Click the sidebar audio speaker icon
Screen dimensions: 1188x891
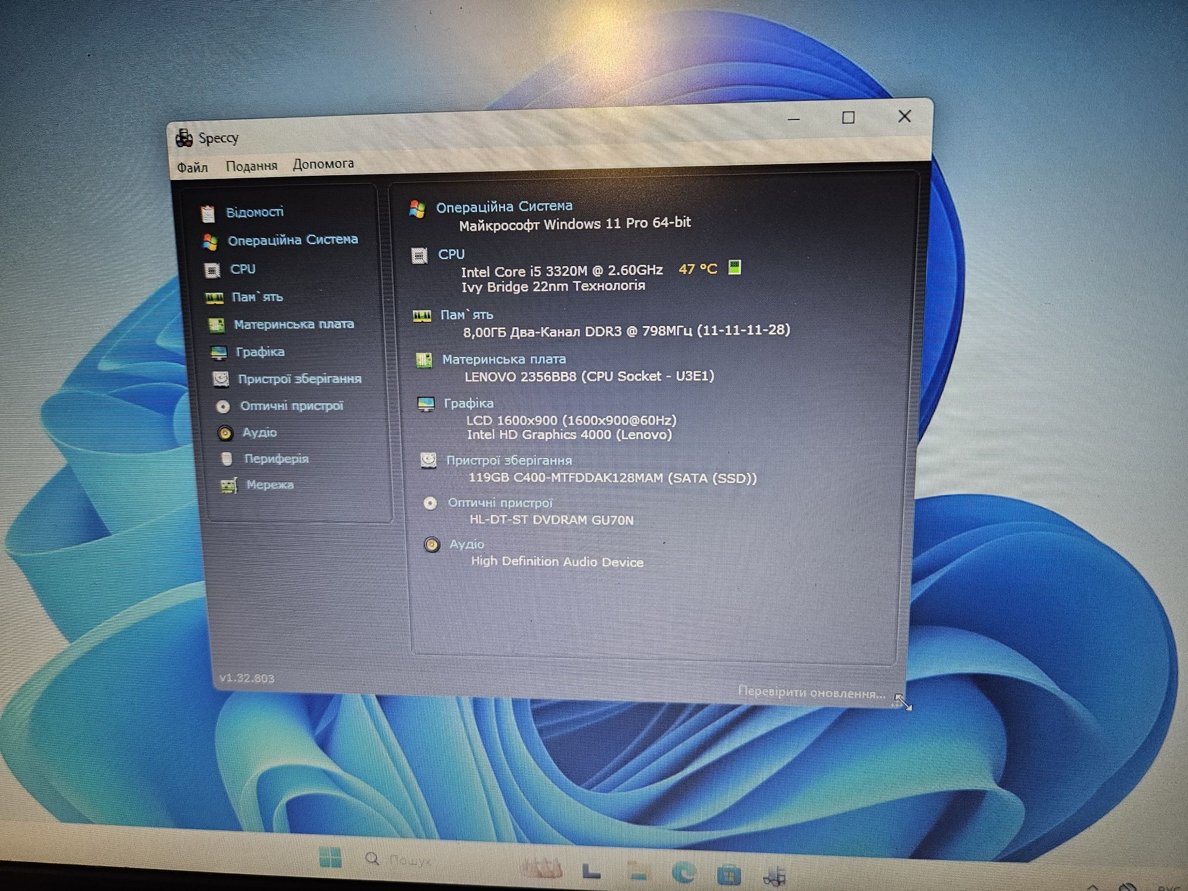coord(225,434)
